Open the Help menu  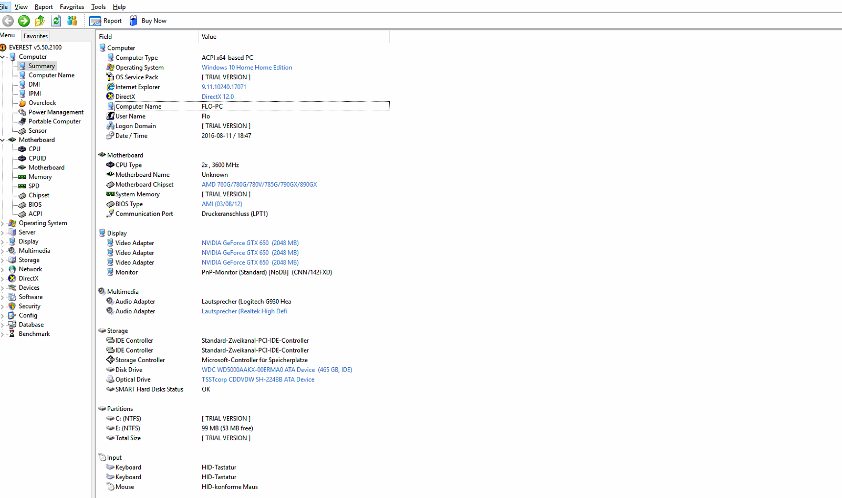pos(119,7)
